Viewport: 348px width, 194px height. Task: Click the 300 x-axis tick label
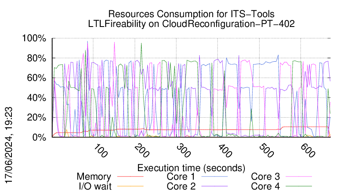183,151
